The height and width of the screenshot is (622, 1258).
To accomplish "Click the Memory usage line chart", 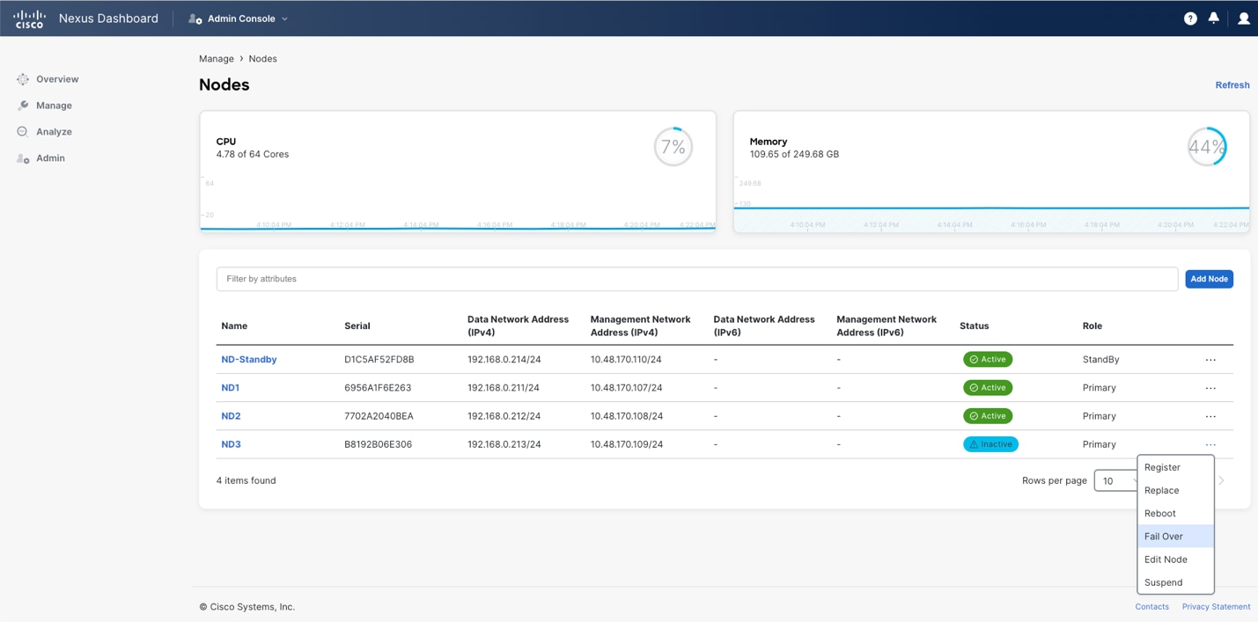I will click(991, 204).
